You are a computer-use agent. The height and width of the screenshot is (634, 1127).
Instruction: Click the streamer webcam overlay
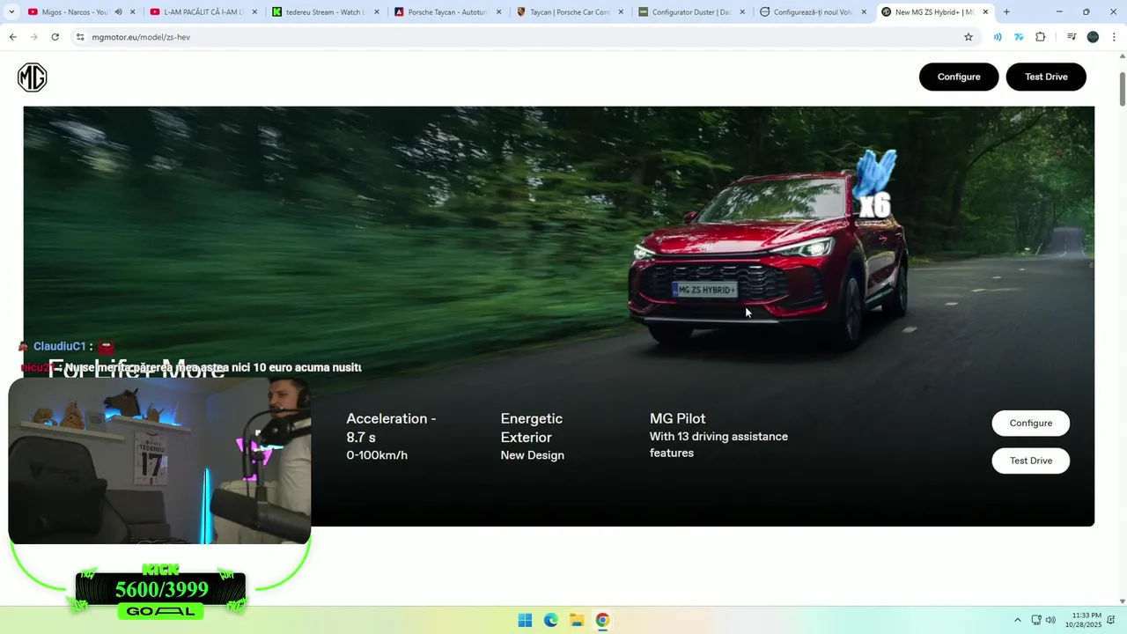click(159, 461)
